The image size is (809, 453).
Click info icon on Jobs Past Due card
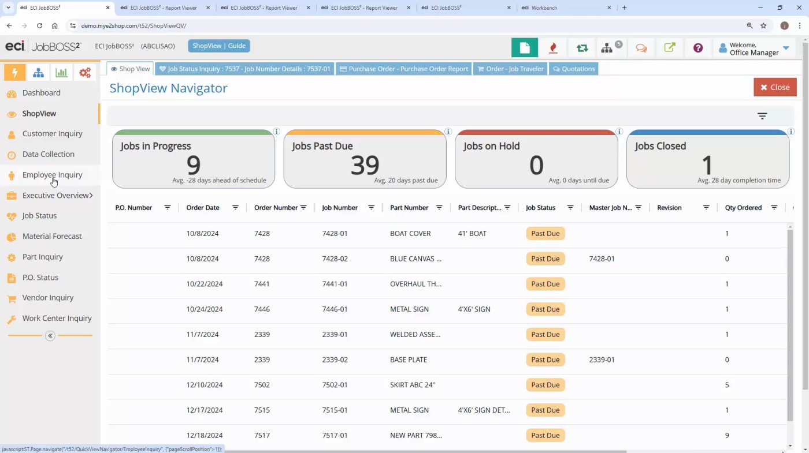pos(448,132)
